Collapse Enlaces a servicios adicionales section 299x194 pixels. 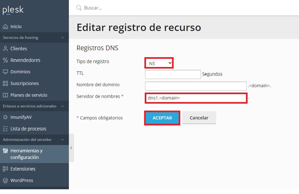63,106
